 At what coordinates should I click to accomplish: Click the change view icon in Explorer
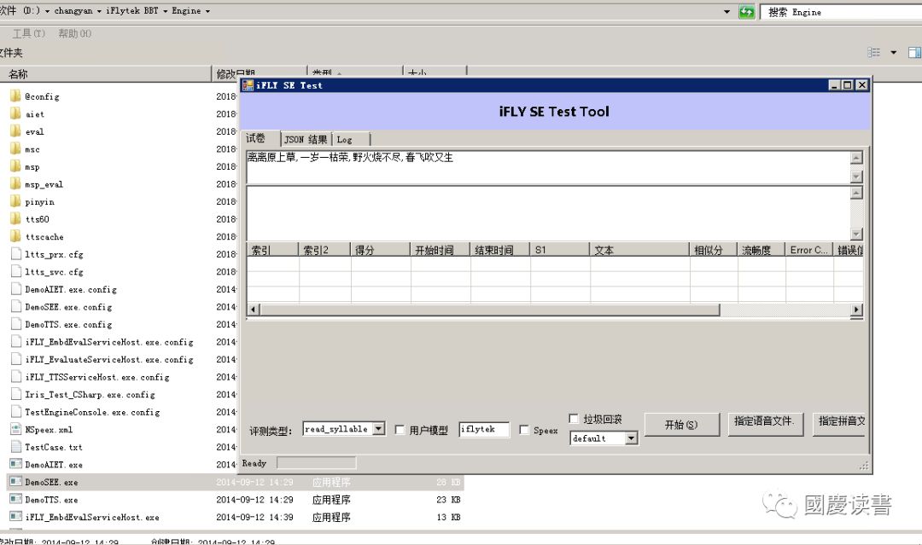coord(874,52)
